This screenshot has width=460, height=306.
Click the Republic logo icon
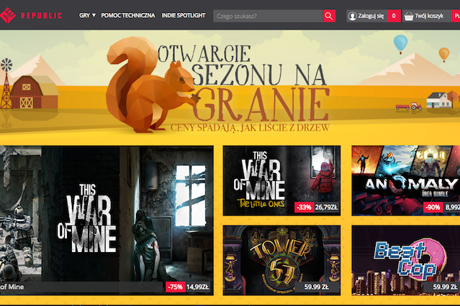7,15
